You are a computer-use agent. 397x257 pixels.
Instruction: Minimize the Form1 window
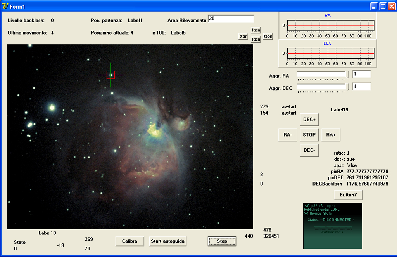click(374, 6)
